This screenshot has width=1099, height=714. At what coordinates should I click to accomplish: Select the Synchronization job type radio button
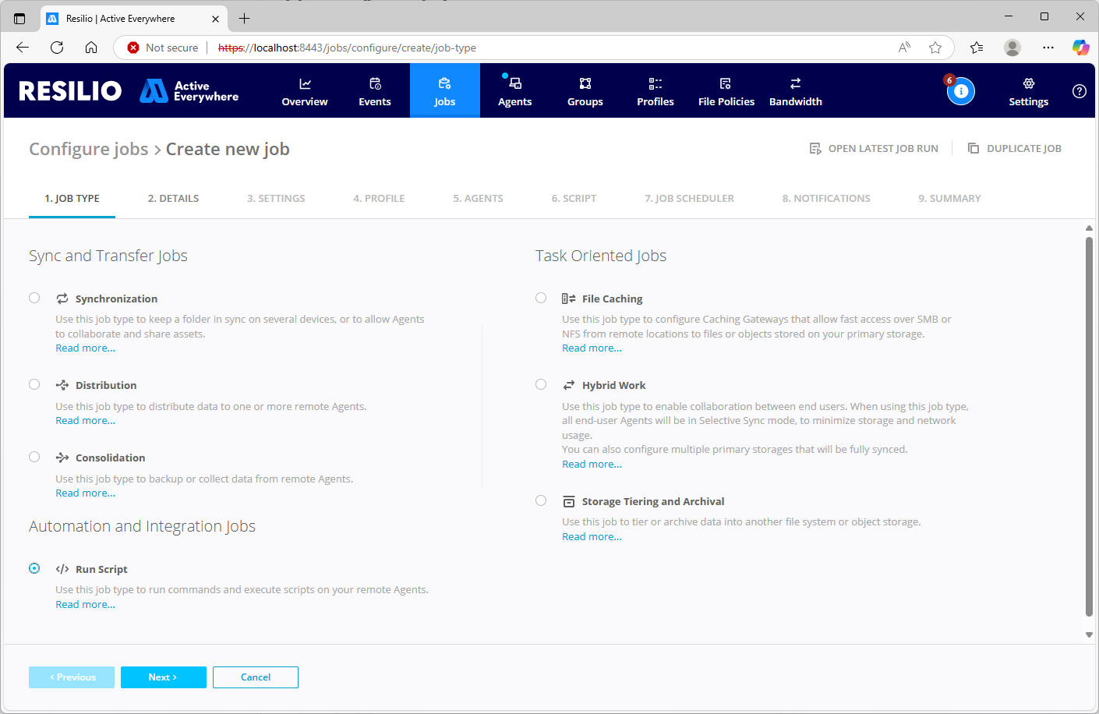click(34, 298)
